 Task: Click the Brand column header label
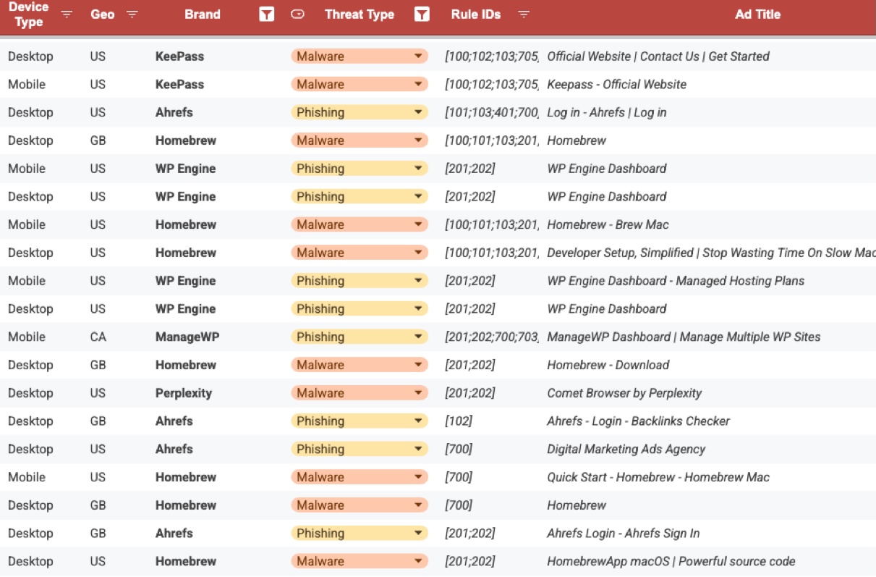tap(203, 14)
